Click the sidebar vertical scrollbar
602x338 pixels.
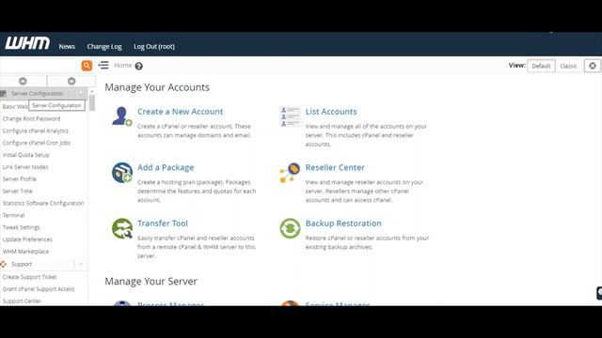pyautogui.click(x=92, y=103)
